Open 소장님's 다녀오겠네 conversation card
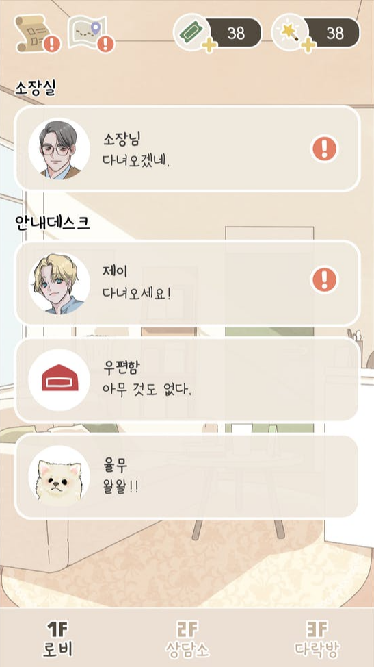The width and height of the screenshot is (374, 667). [187, 149]
